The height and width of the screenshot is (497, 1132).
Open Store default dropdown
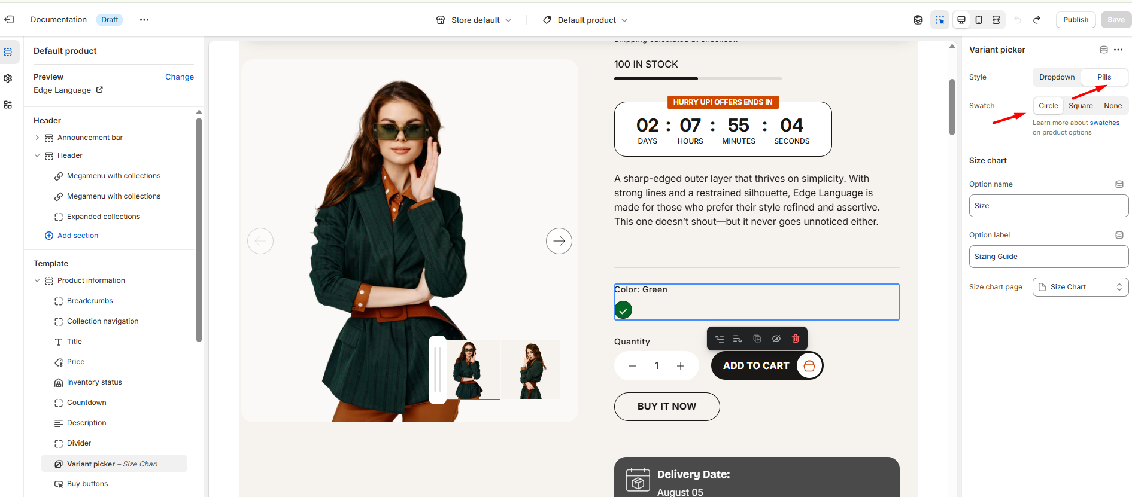point(474,20)
